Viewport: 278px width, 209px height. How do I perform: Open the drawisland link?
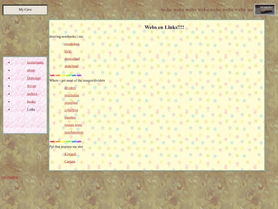[x=72, y=59]
